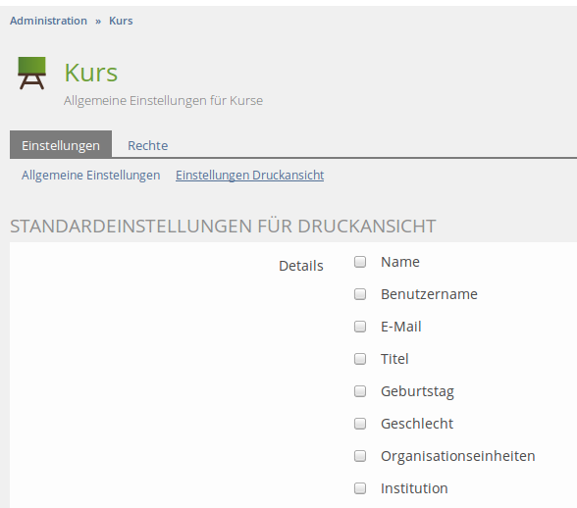Click the Organisationseinheiten label text

[x=457, y=456]
